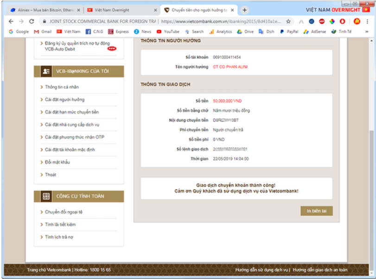Click the amount 50,000,000 VND
The height and width of the screenshot is (279, 376).
227,101
